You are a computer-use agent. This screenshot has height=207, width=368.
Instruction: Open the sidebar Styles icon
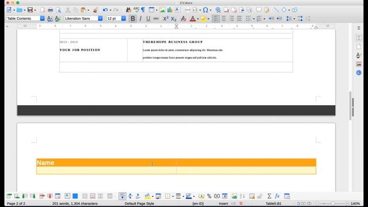[x=359, y=55]
